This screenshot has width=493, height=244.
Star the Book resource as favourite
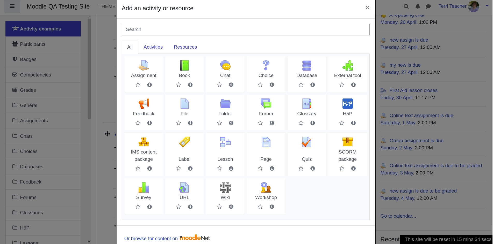click(178, 85)
